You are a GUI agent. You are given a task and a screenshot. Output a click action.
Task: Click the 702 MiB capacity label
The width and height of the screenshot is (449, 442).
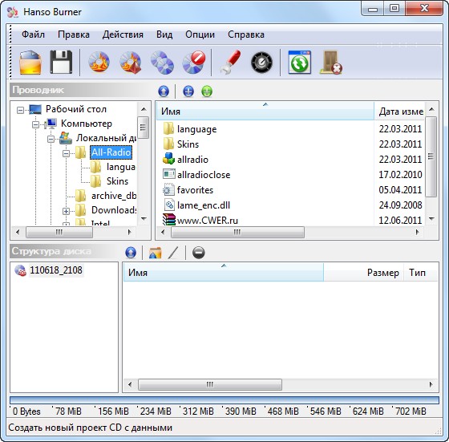[x=411, y=412]
